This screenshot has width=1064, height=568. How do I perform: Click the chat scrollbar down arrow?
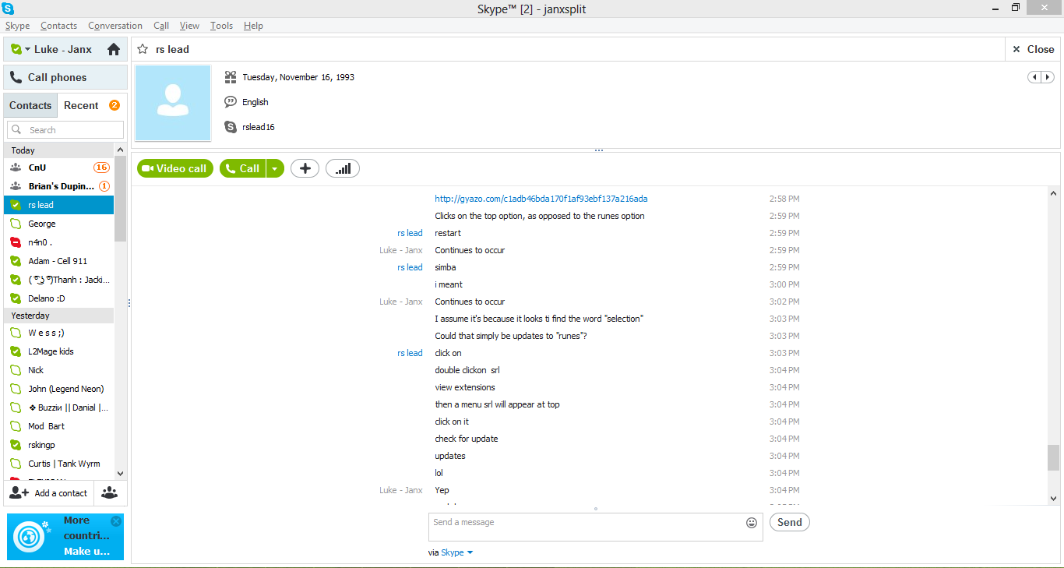click(x=1053, y=498)
